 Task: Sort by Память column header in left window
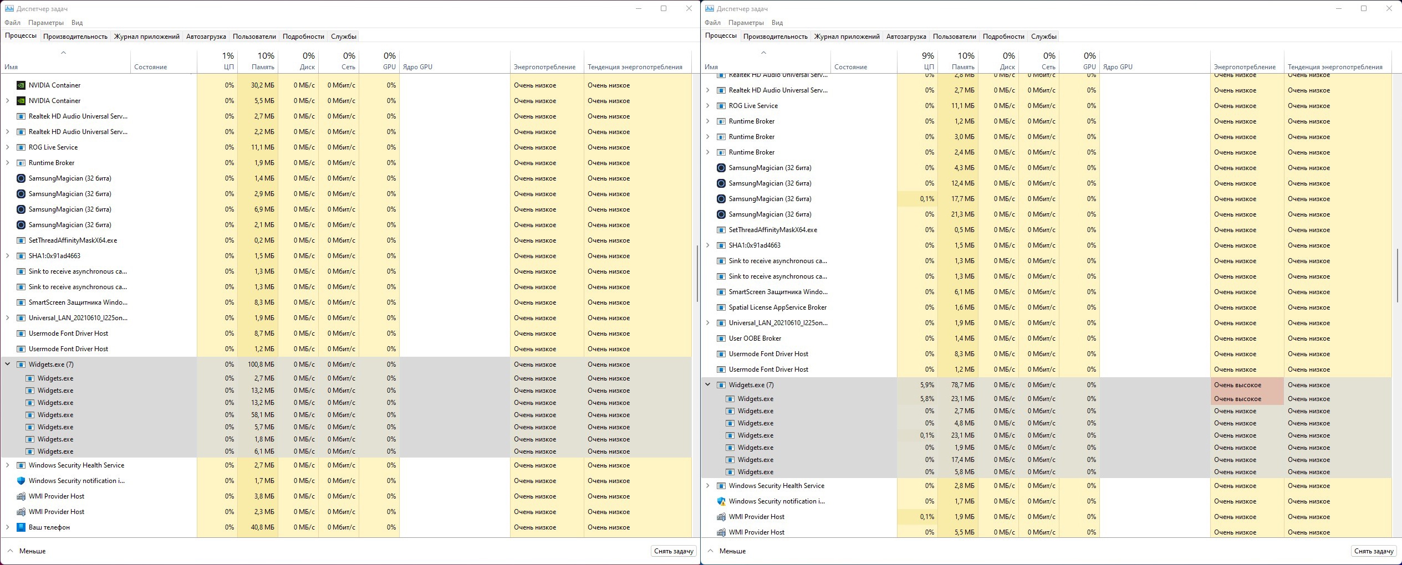(258, 61)
